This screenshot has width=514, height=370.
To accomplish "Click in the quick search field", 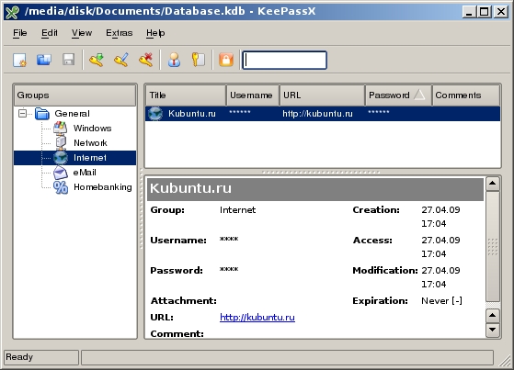I will click(x=284, y=61).
